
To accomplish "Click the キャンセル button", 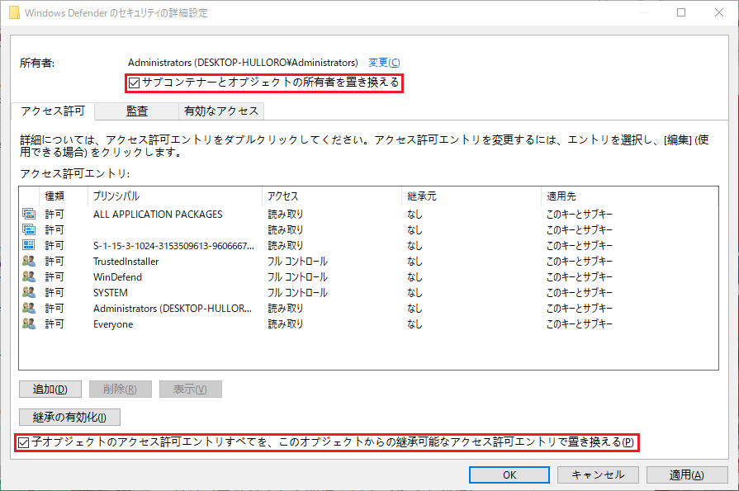I will tap(598, 475).
